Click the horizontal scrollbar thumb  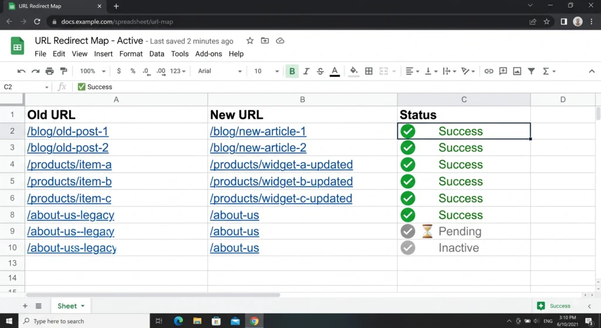(153, 295)
